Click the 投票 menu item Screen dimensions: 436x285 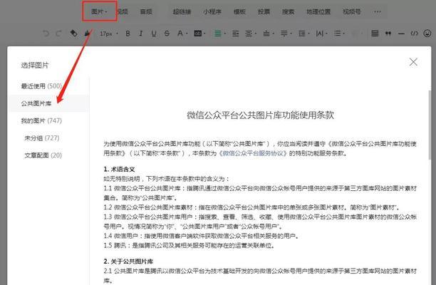[264, 11]
